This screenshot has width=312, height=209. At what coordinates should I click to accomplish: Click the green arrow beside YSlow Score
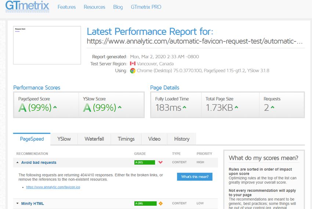pyautogui.click(x=120, y=107)
